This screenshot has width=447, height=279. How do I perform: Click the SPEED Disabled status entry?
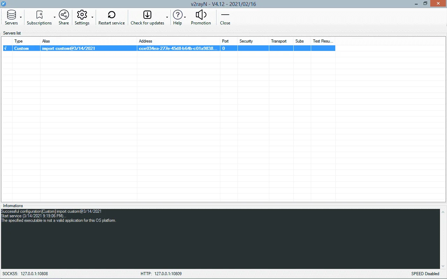425,274
